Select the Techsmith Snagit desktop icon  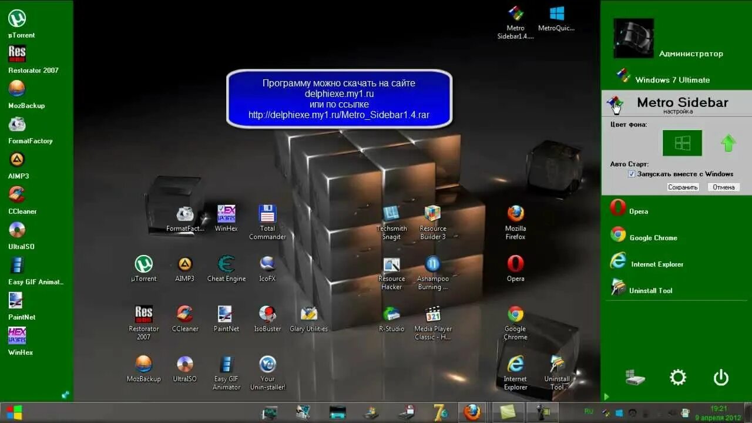[391, 222]
